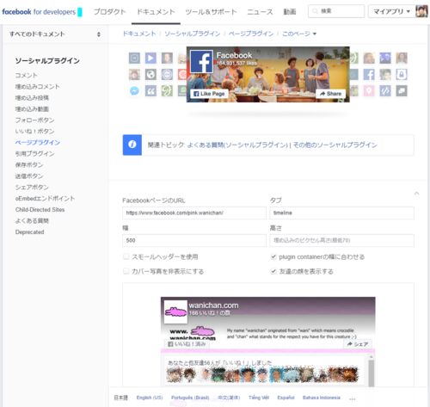Screen dimensions: 430x407
Task: Open フォローボタン in the sidebar
Action: pos(34,120)
